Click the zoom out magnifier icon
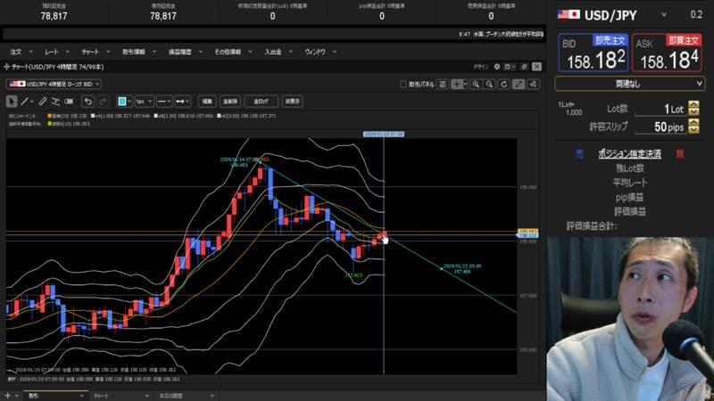 490,84
